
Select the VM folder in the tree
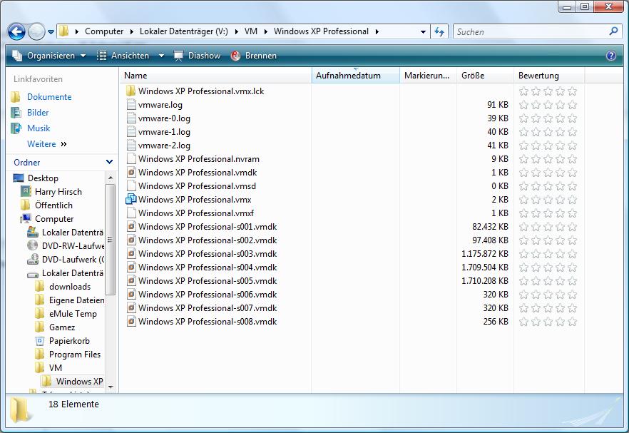[x=56, y=367]
